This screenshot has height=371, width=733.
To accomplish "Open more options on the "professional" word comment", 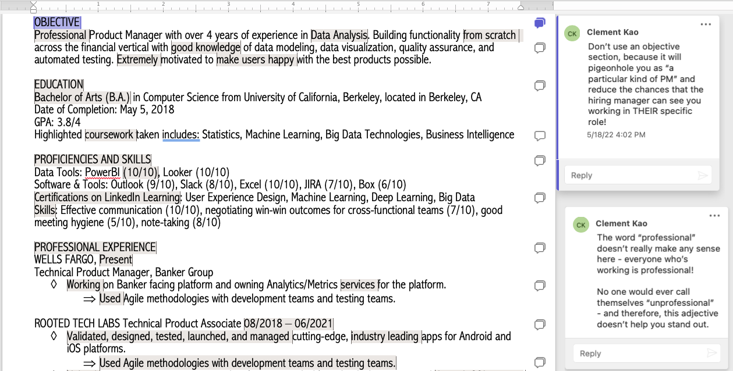I will 715,216.
